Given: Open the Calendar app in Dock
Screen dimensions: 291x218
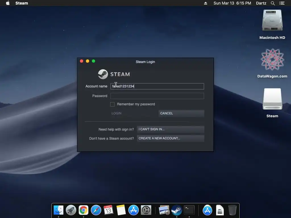Looking at the screenshot, I should (x=108, y=210).
